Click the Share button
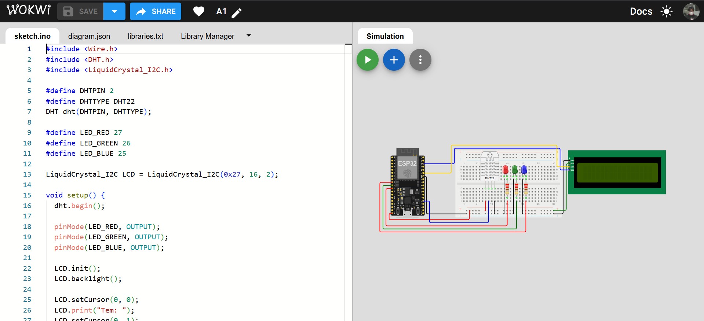The image size is (704, 321). tap(156, 11)
